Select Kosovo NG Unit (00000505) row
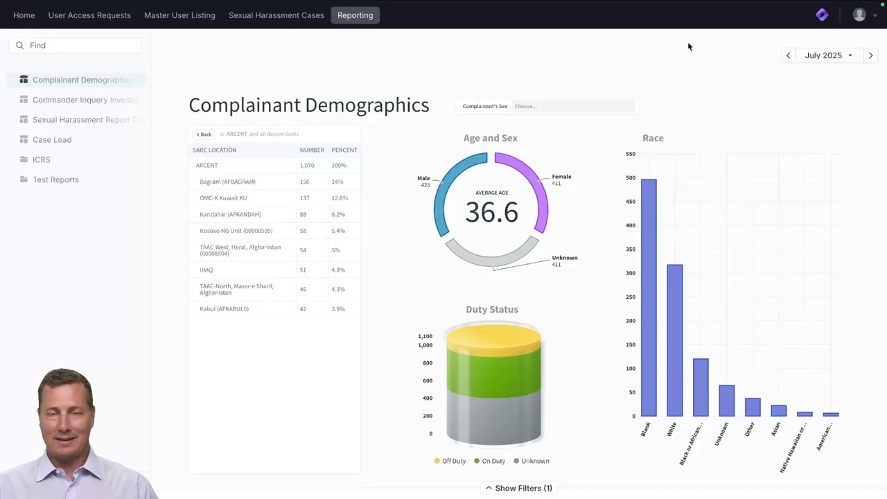This screenshot has width=887, height=499. point(275,231)
